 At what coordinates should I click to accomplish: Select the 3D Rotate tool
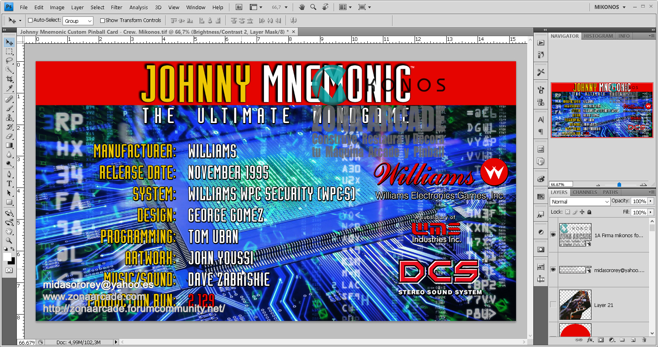point(9,213)
